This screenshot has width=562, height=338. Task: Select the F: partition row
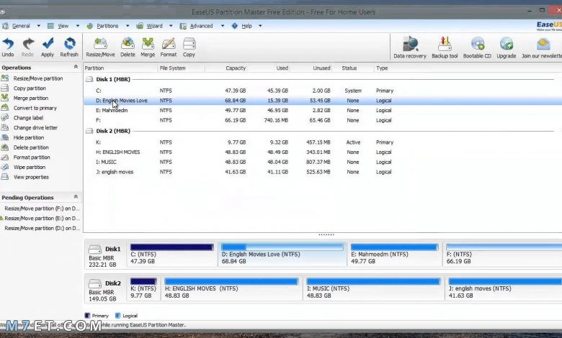(x=323, y=120)
